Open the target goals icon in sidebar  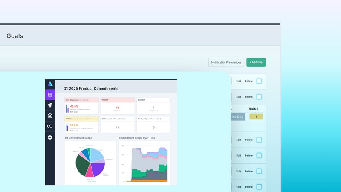50,116
